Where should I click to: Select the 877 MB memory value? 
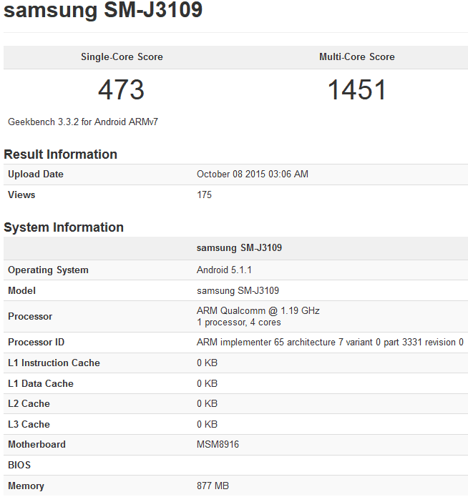(213, 486)
